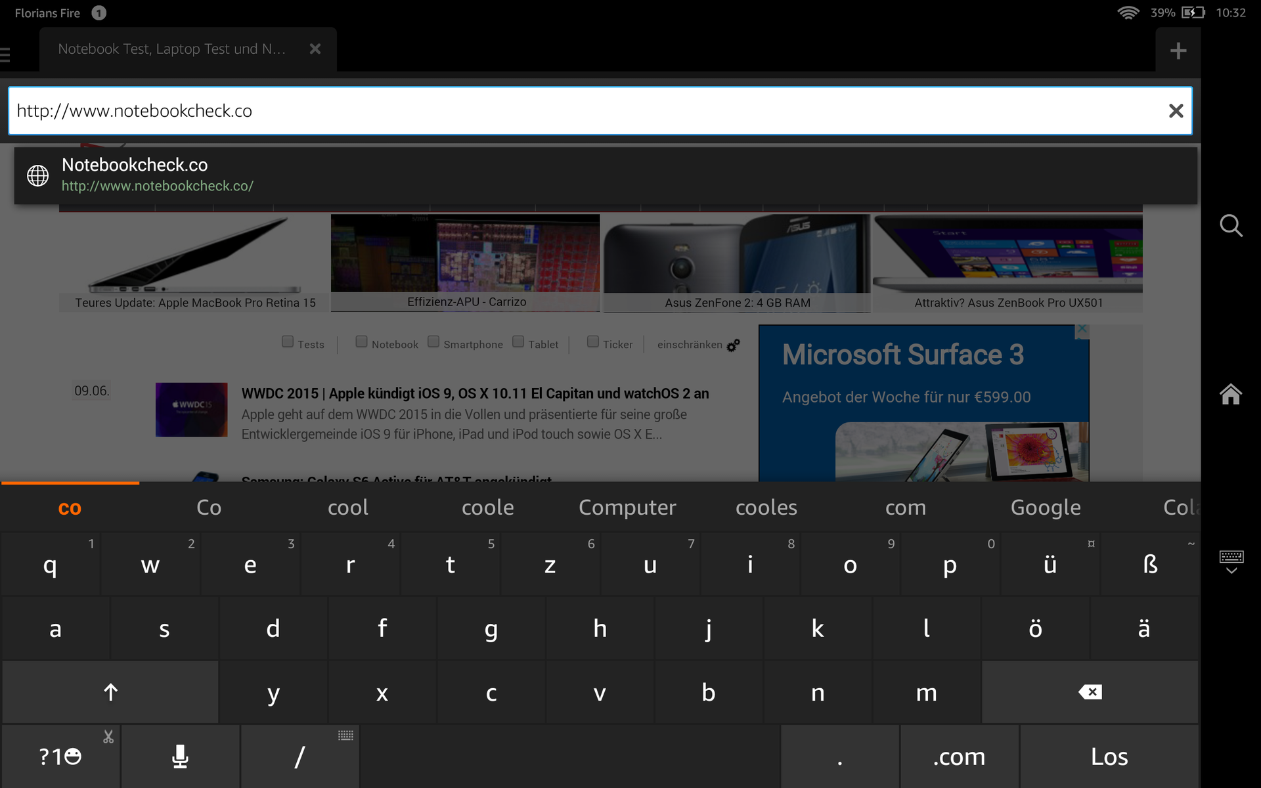Viewport: 1261px width, 788px height.
Task: Pick word suggestion "Computer"
Action: point(627,508)
